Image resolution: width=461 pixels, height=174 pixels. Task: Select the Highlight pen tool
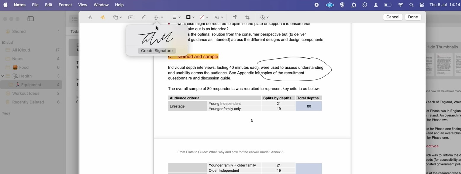[x=144, y=17]
